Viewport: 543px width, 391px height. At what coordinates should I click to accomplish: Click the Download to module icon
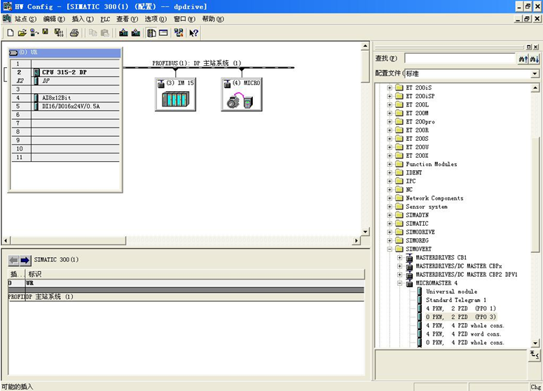(124, 33)
